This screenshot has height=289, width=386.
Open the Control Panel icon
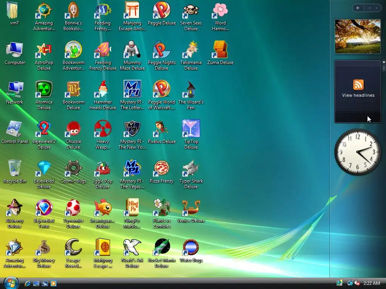pyautogui.click(x=15, y=132)
